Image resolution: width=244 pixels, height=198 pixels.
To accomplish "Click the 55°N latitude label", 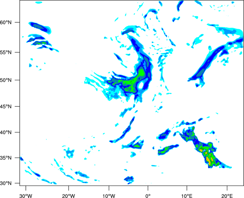I will 6,52.
